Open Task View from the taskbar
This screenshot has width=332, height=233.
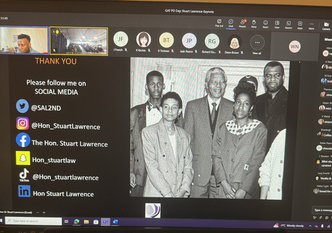tap(66, 221)
